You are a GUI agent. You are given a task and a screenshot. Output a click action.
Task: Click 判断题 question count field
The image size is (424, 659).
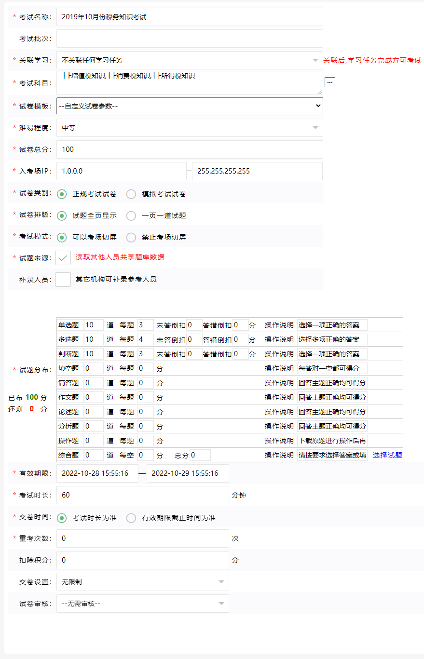pos(94,354)
